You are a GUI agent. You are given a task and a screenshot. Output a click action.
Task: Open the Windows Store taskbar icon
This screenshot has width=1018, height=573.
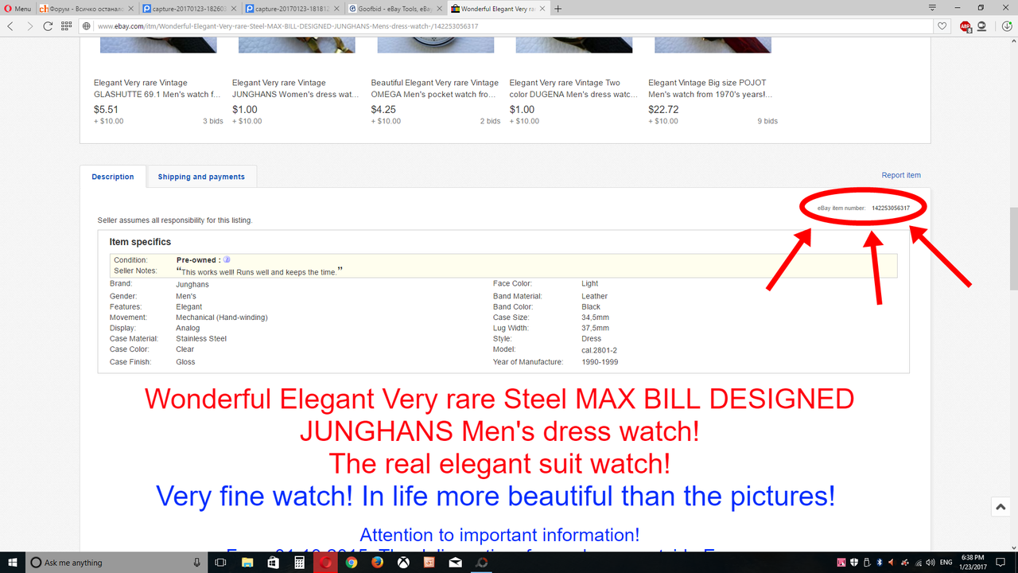(273, 563)
